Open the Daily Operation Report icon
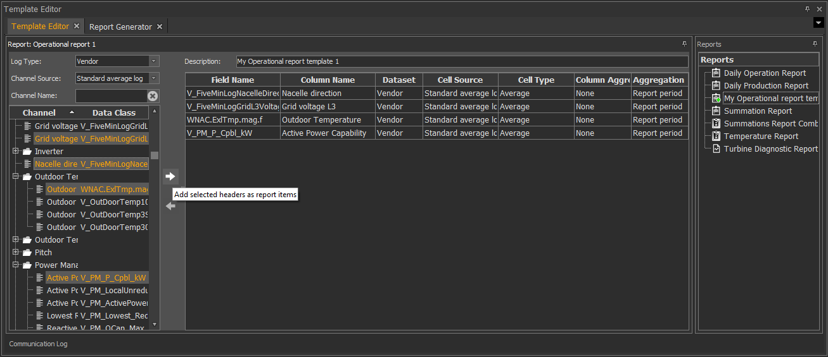The height and width of the screenshot is (357, 828). (716, 73)
